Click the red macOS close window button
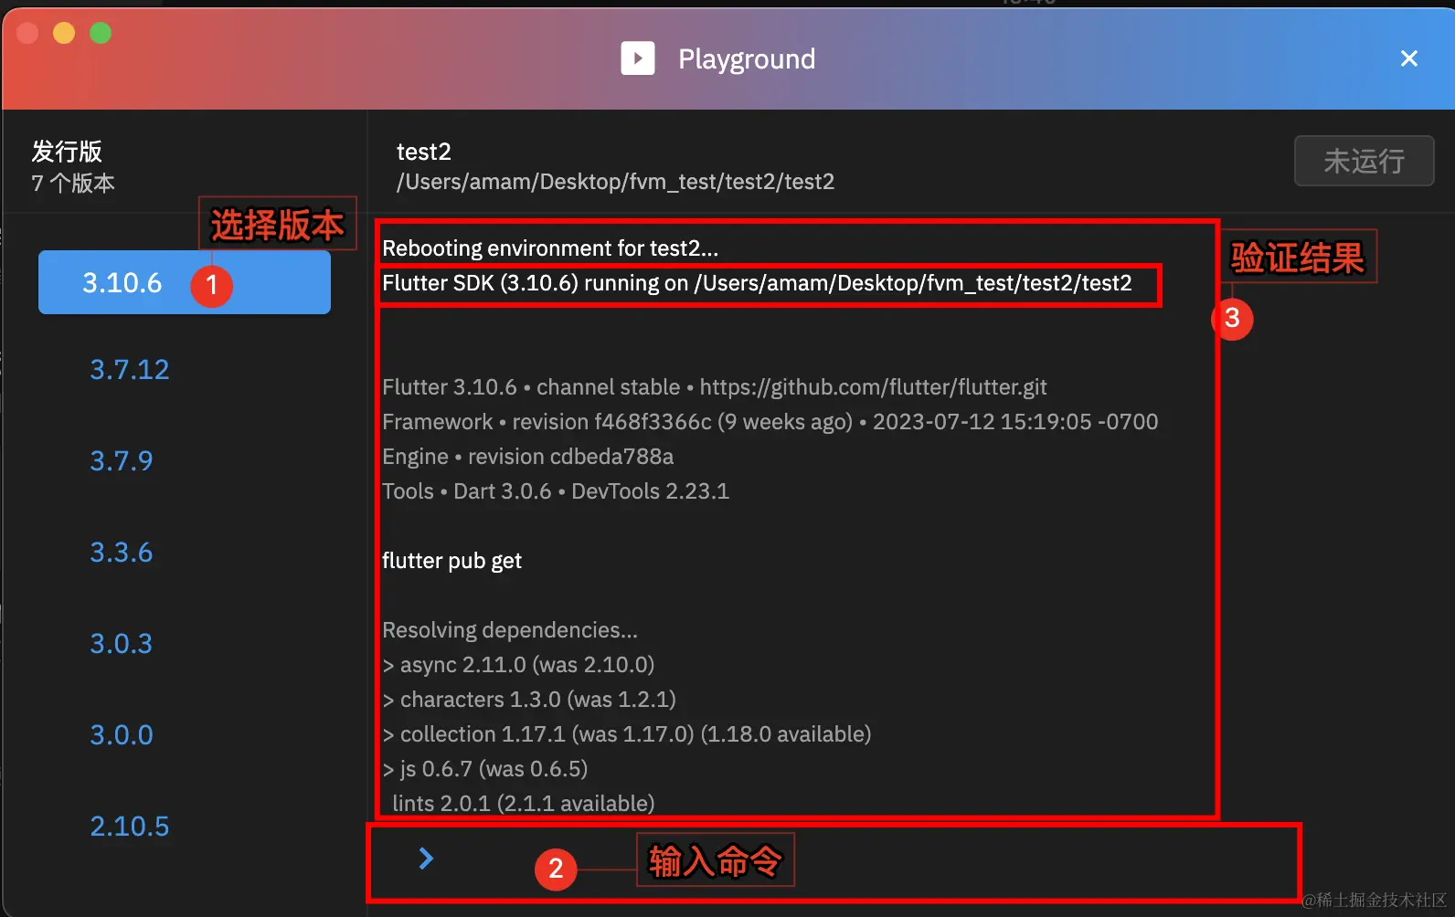 point(27,33)
